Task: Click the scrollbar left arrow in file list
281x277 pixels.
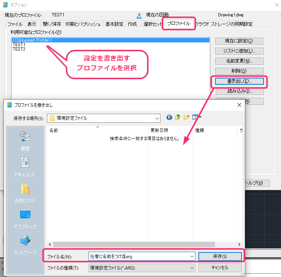Action: 50,244
